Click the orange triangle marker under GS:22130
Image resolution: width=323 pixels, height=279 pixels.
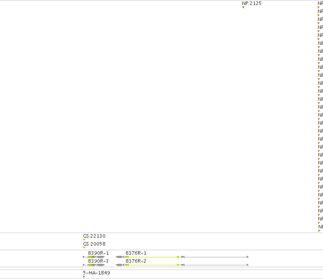84,240
